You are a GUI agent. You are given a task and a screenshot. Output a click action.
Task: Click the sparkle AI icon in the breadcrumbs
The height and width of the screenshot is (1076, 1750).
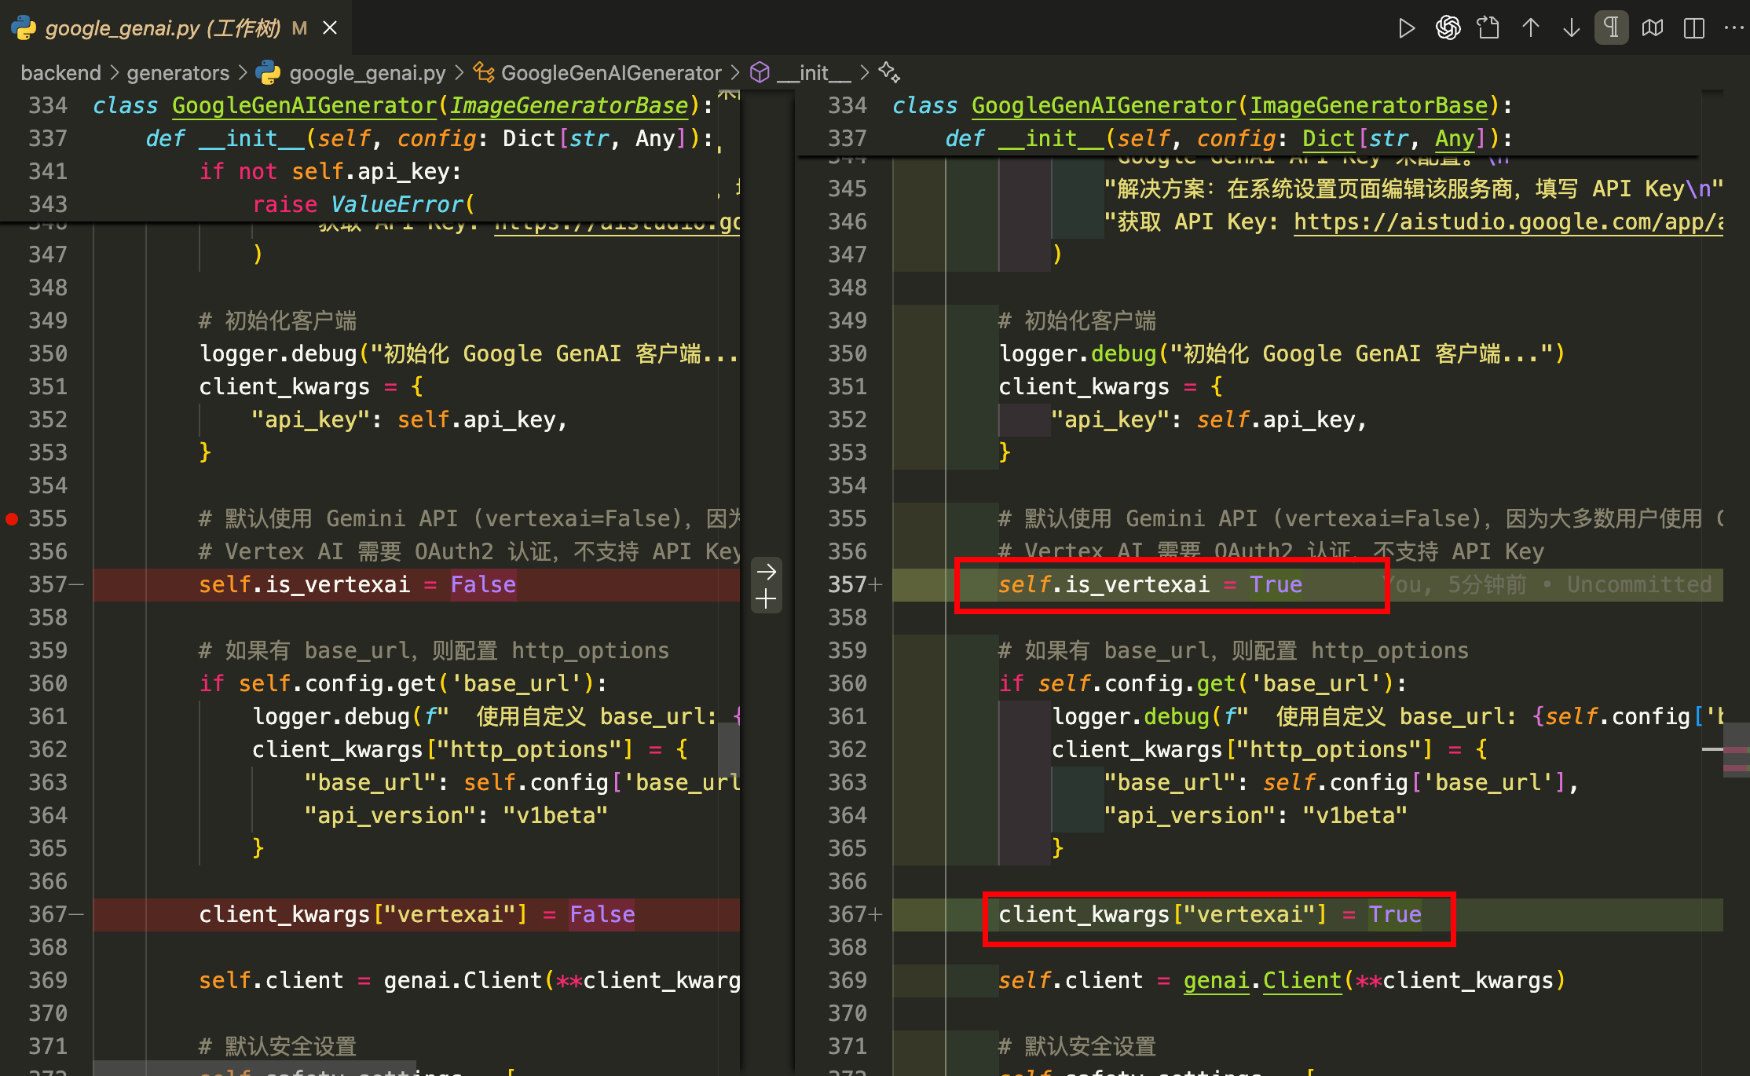click(x=889, y=72)
